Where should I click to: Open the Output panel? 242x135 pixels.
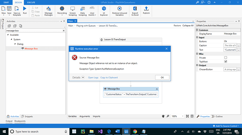(x=9, y=121)
